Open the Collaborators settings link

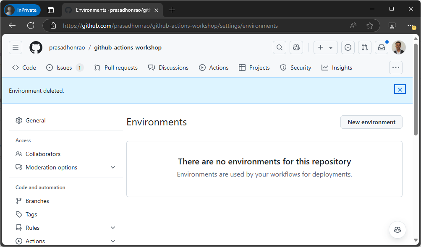(x=42, y=153)
